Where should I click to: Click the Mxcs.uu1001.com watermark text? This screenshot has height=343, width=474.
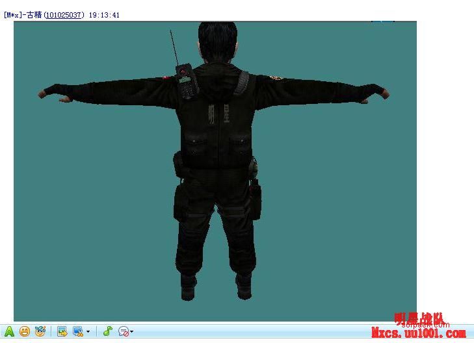click(418, 334)
